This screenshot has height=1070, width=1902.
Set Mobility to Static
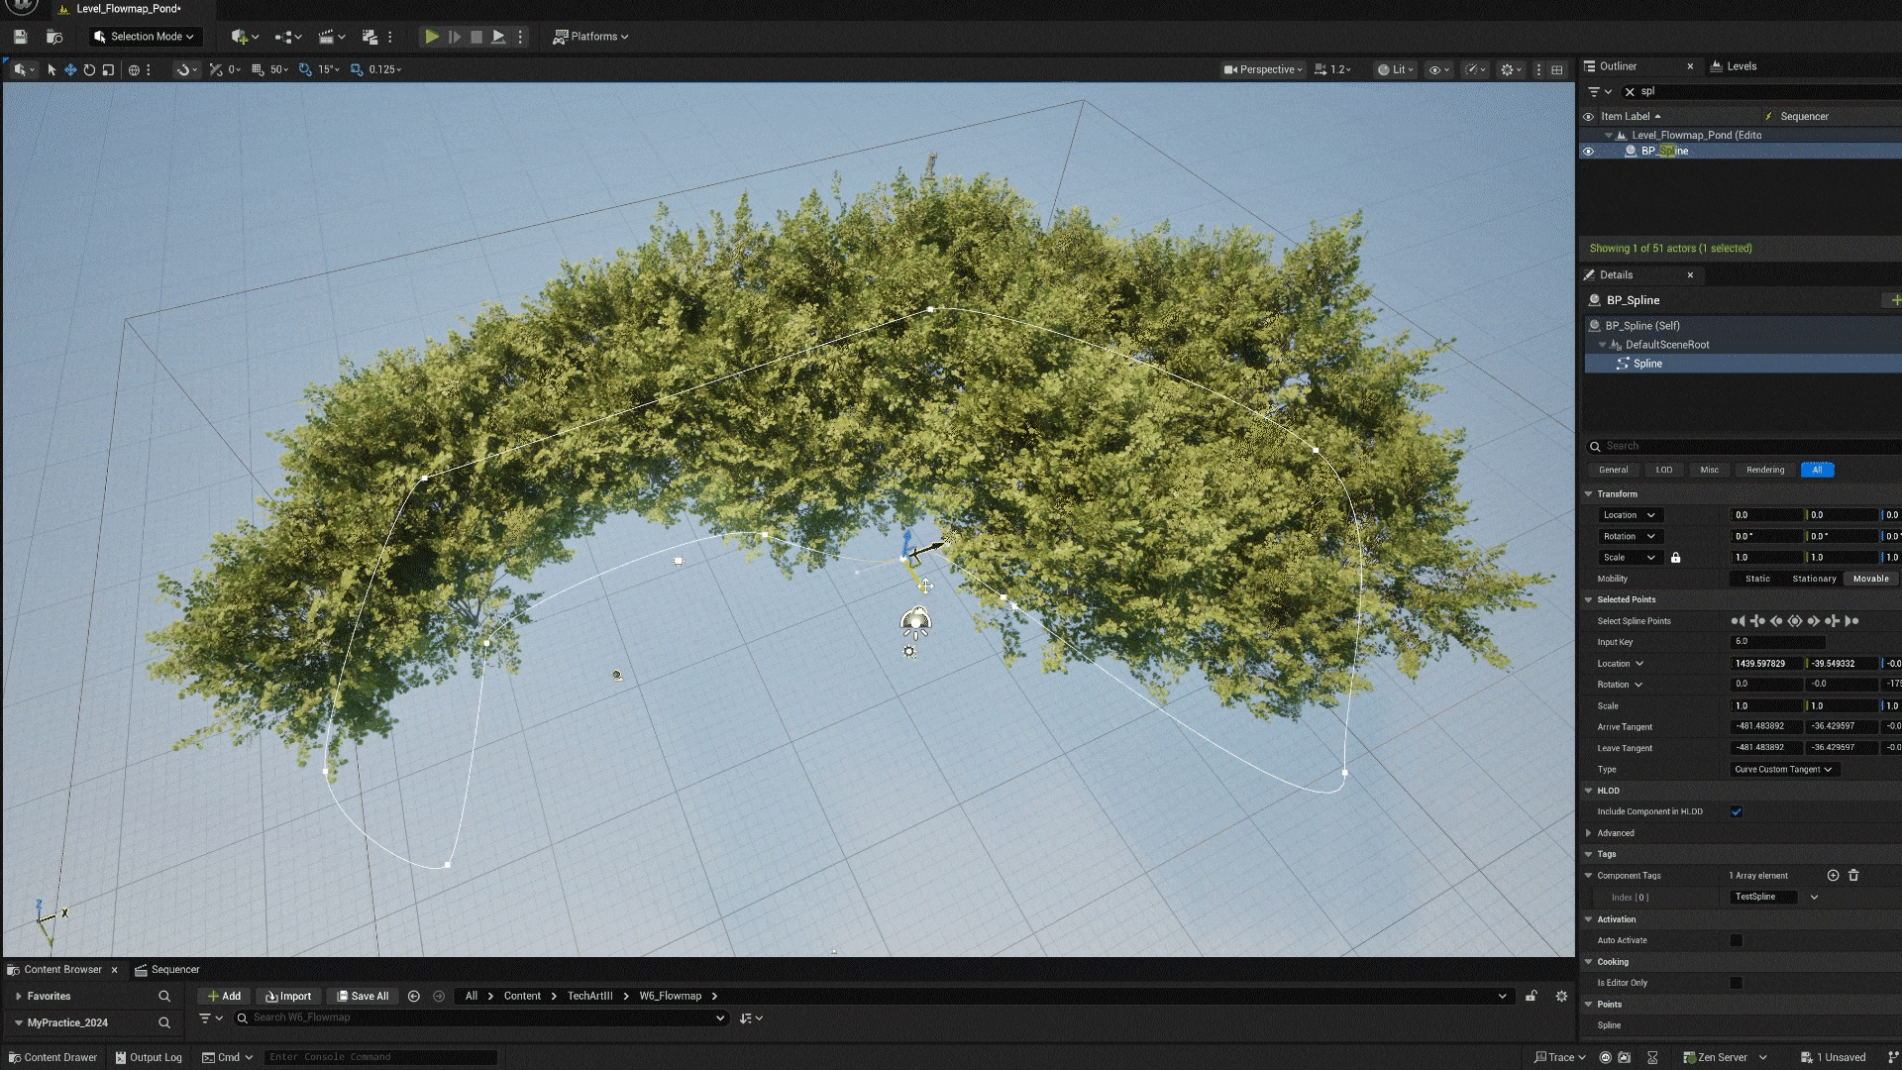pyautogui.click(x=1757, y=579)
